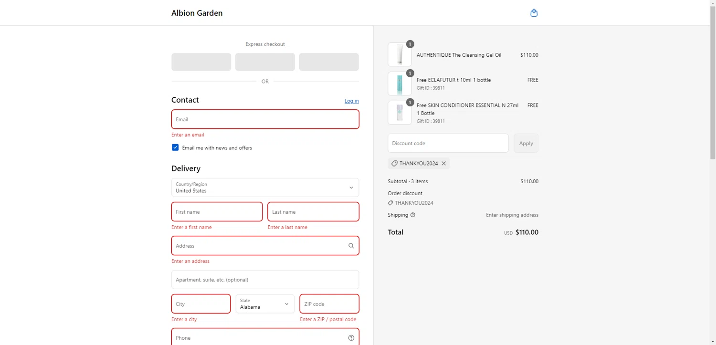This screenshot has width=716, height=345.
Task: Click the ECLAFUTUR t 10ml product thumbnail
Action: click(400, 84)
